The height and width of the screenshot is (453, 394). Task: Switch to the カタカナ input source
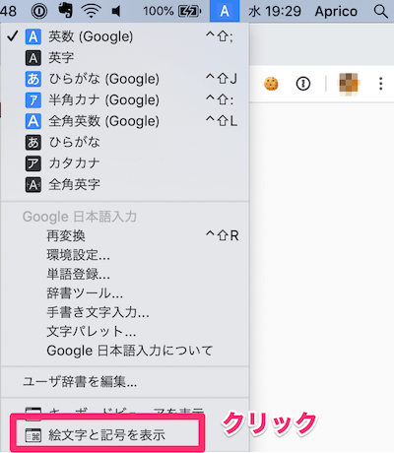point(125,163)
